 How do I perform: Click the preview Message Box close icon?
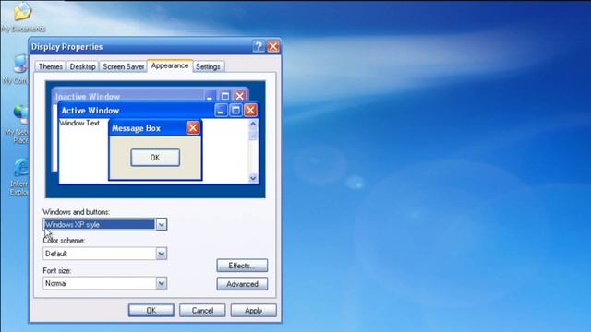193,128
